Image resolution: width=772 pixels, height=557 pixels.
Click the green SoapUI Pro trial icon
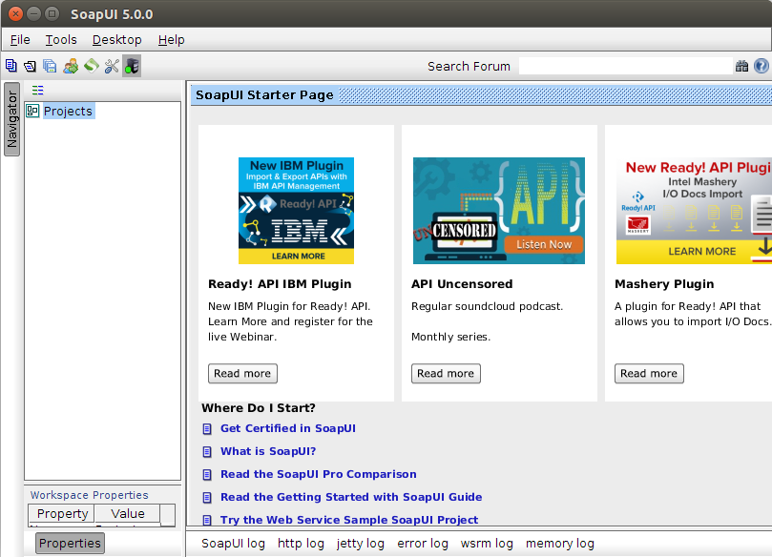[91, 66]
